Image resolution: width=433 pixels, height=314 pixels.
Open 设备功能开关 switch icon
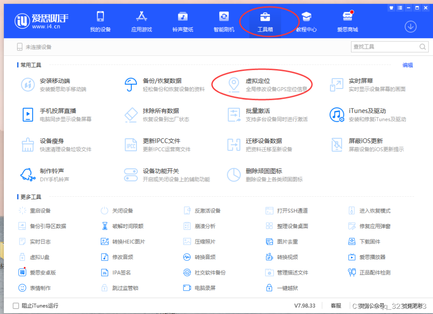(131, 175)
